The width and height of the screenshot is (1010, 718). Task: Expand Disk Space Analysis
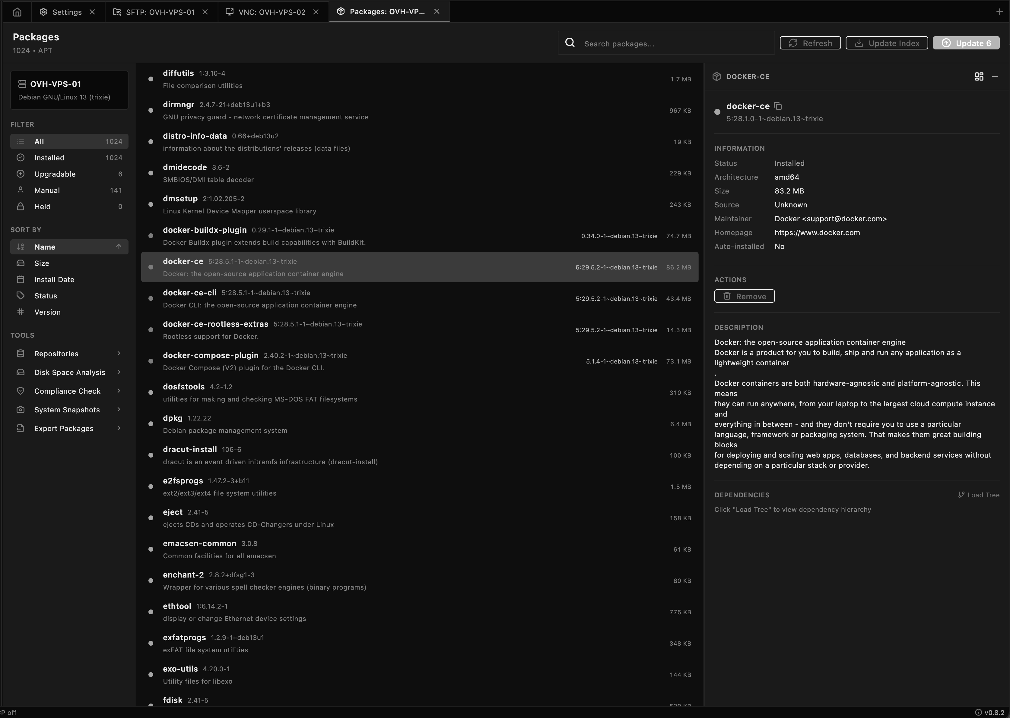69,372
